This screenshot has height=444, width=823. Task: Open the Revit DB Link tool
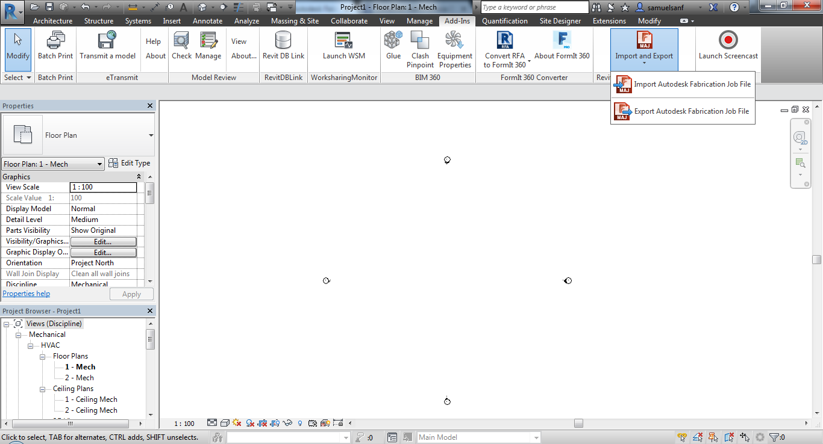283,46
